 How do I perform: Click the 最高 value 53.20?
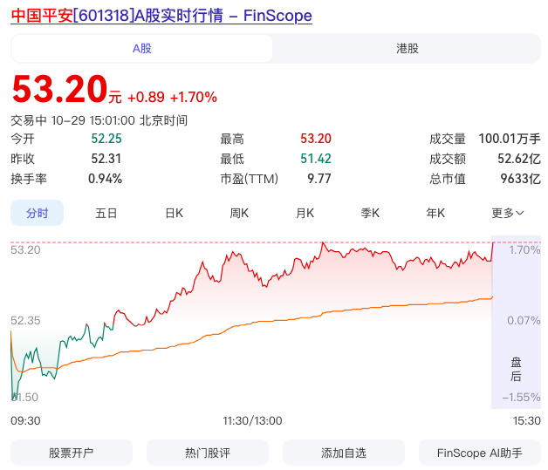tap(316, 139)
